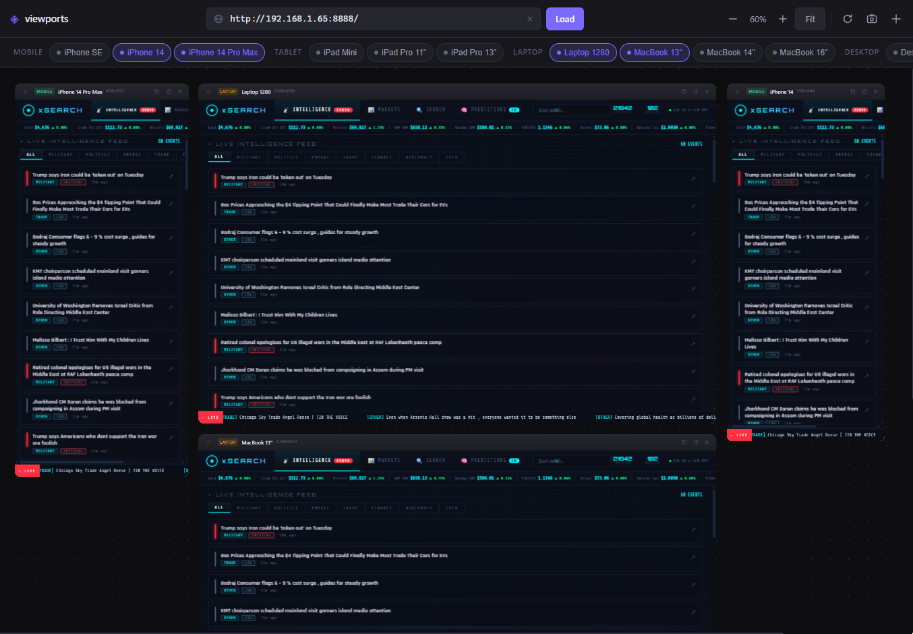Zoom in the viewport canvas

(783, 19)
